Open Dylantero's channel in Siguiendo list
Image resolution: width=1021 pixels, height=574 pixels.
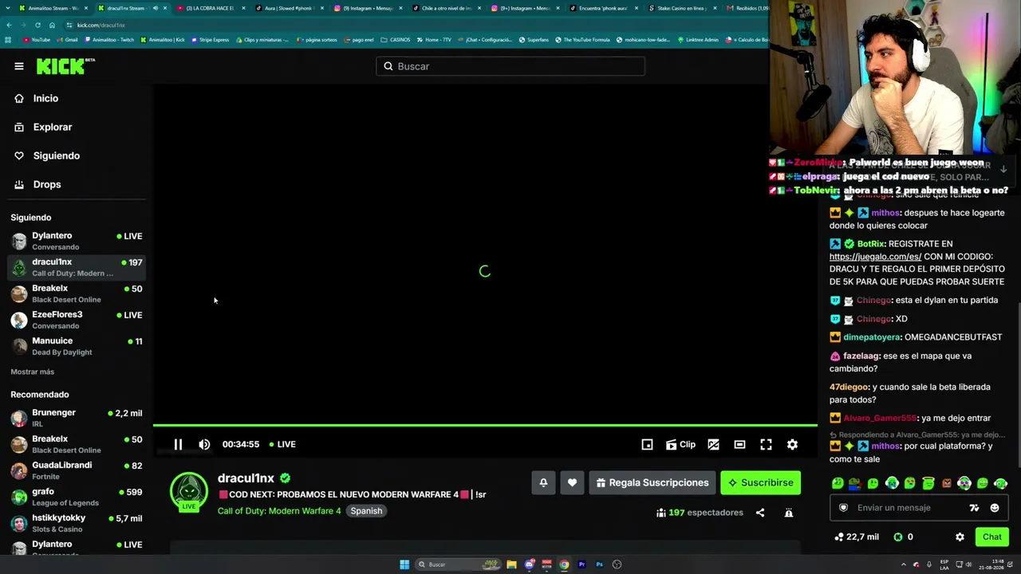[77, 241]
